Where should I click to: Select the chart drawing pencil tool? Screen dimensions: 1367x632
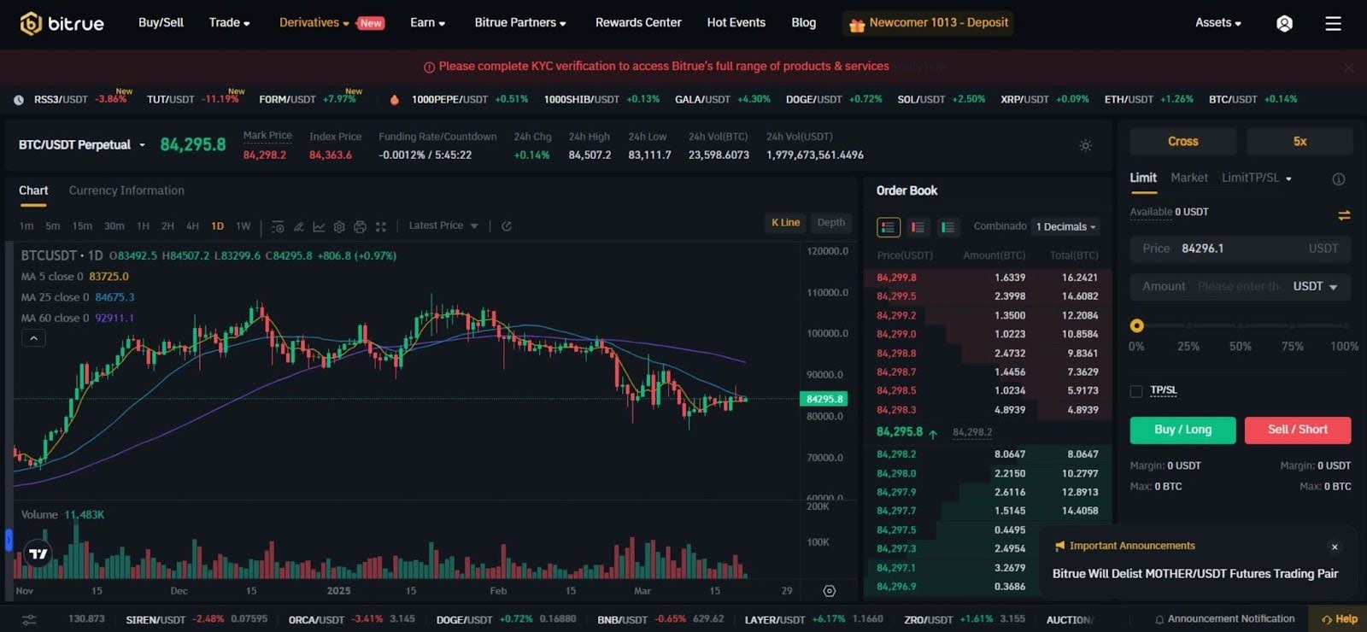(x=298, y=226)
